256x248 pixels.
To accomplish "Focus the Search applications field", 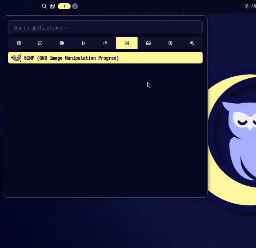I will pos(105,27).
